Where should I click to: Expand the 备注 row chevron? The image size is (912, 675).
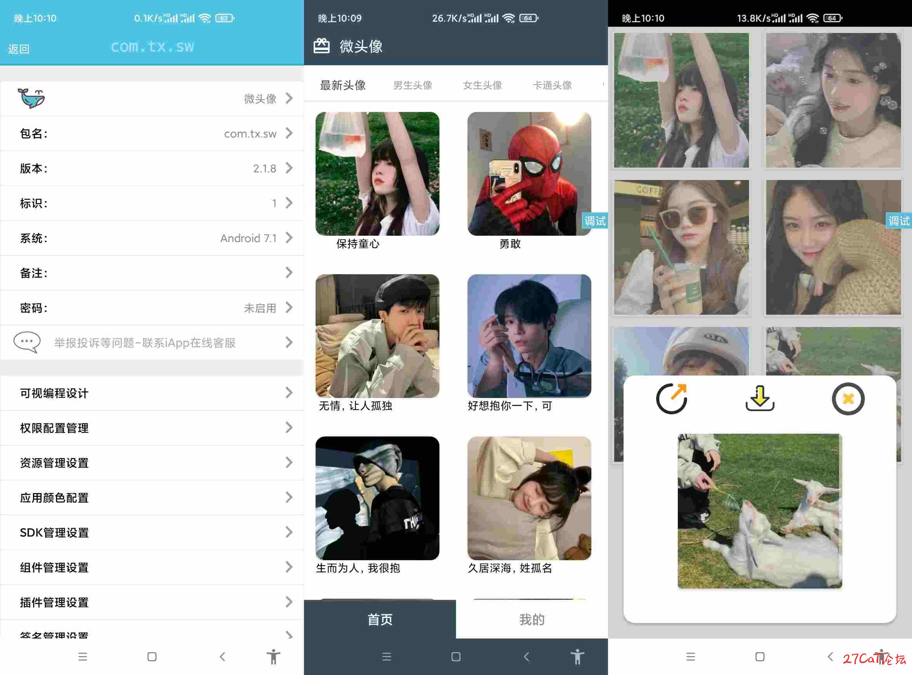(289, 273)
